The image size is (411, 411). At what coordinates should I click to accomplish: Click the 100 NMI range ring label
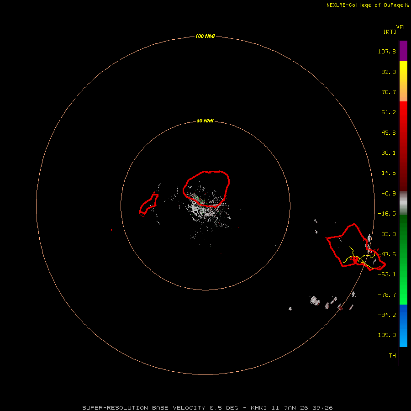click(x=205, y=36)
